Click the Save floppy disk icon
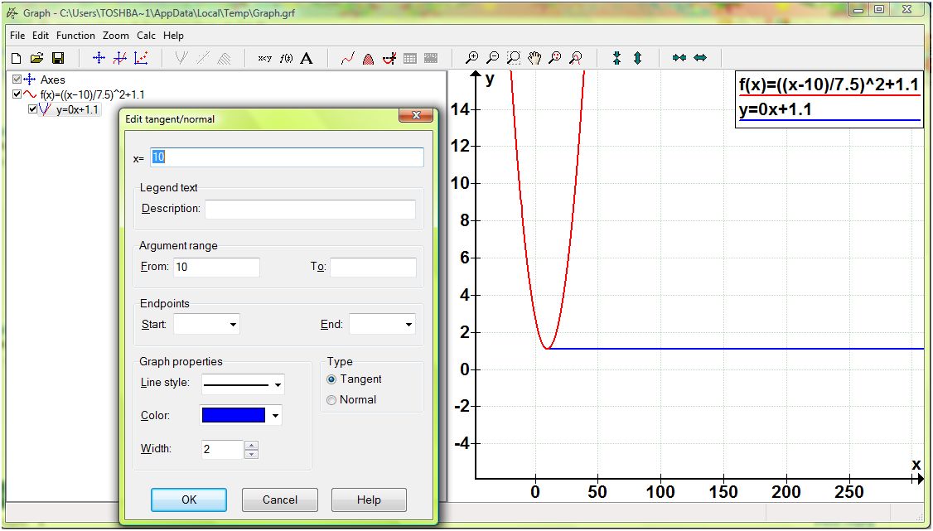The image size is (933, 531). pyautogui.click(x=58, y=58)
